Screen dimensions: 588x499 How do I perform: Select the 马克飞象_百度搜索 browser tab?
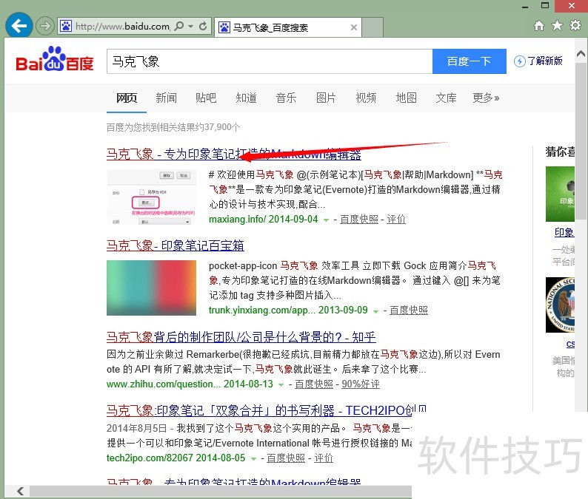point(288,27)
